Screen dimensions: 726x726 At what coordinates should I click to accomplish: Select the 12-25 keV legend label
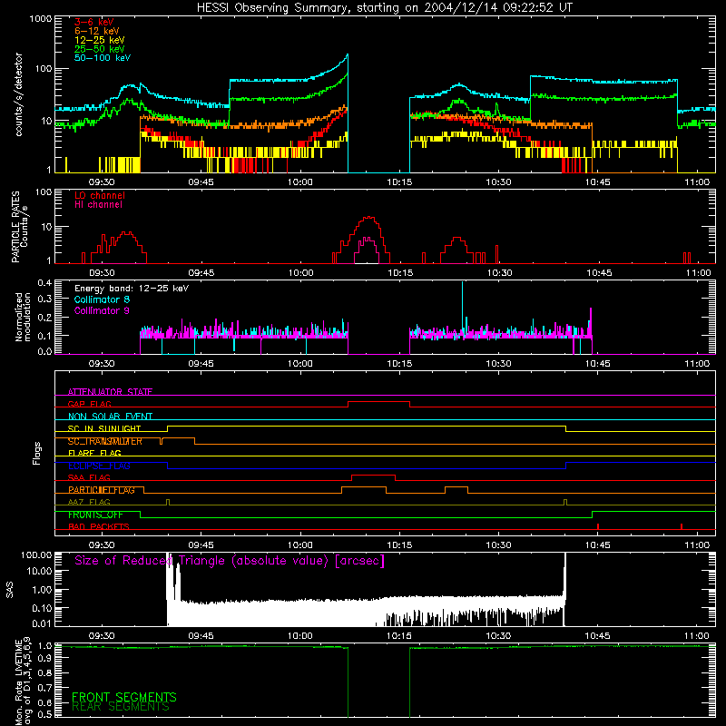[100, 40]
